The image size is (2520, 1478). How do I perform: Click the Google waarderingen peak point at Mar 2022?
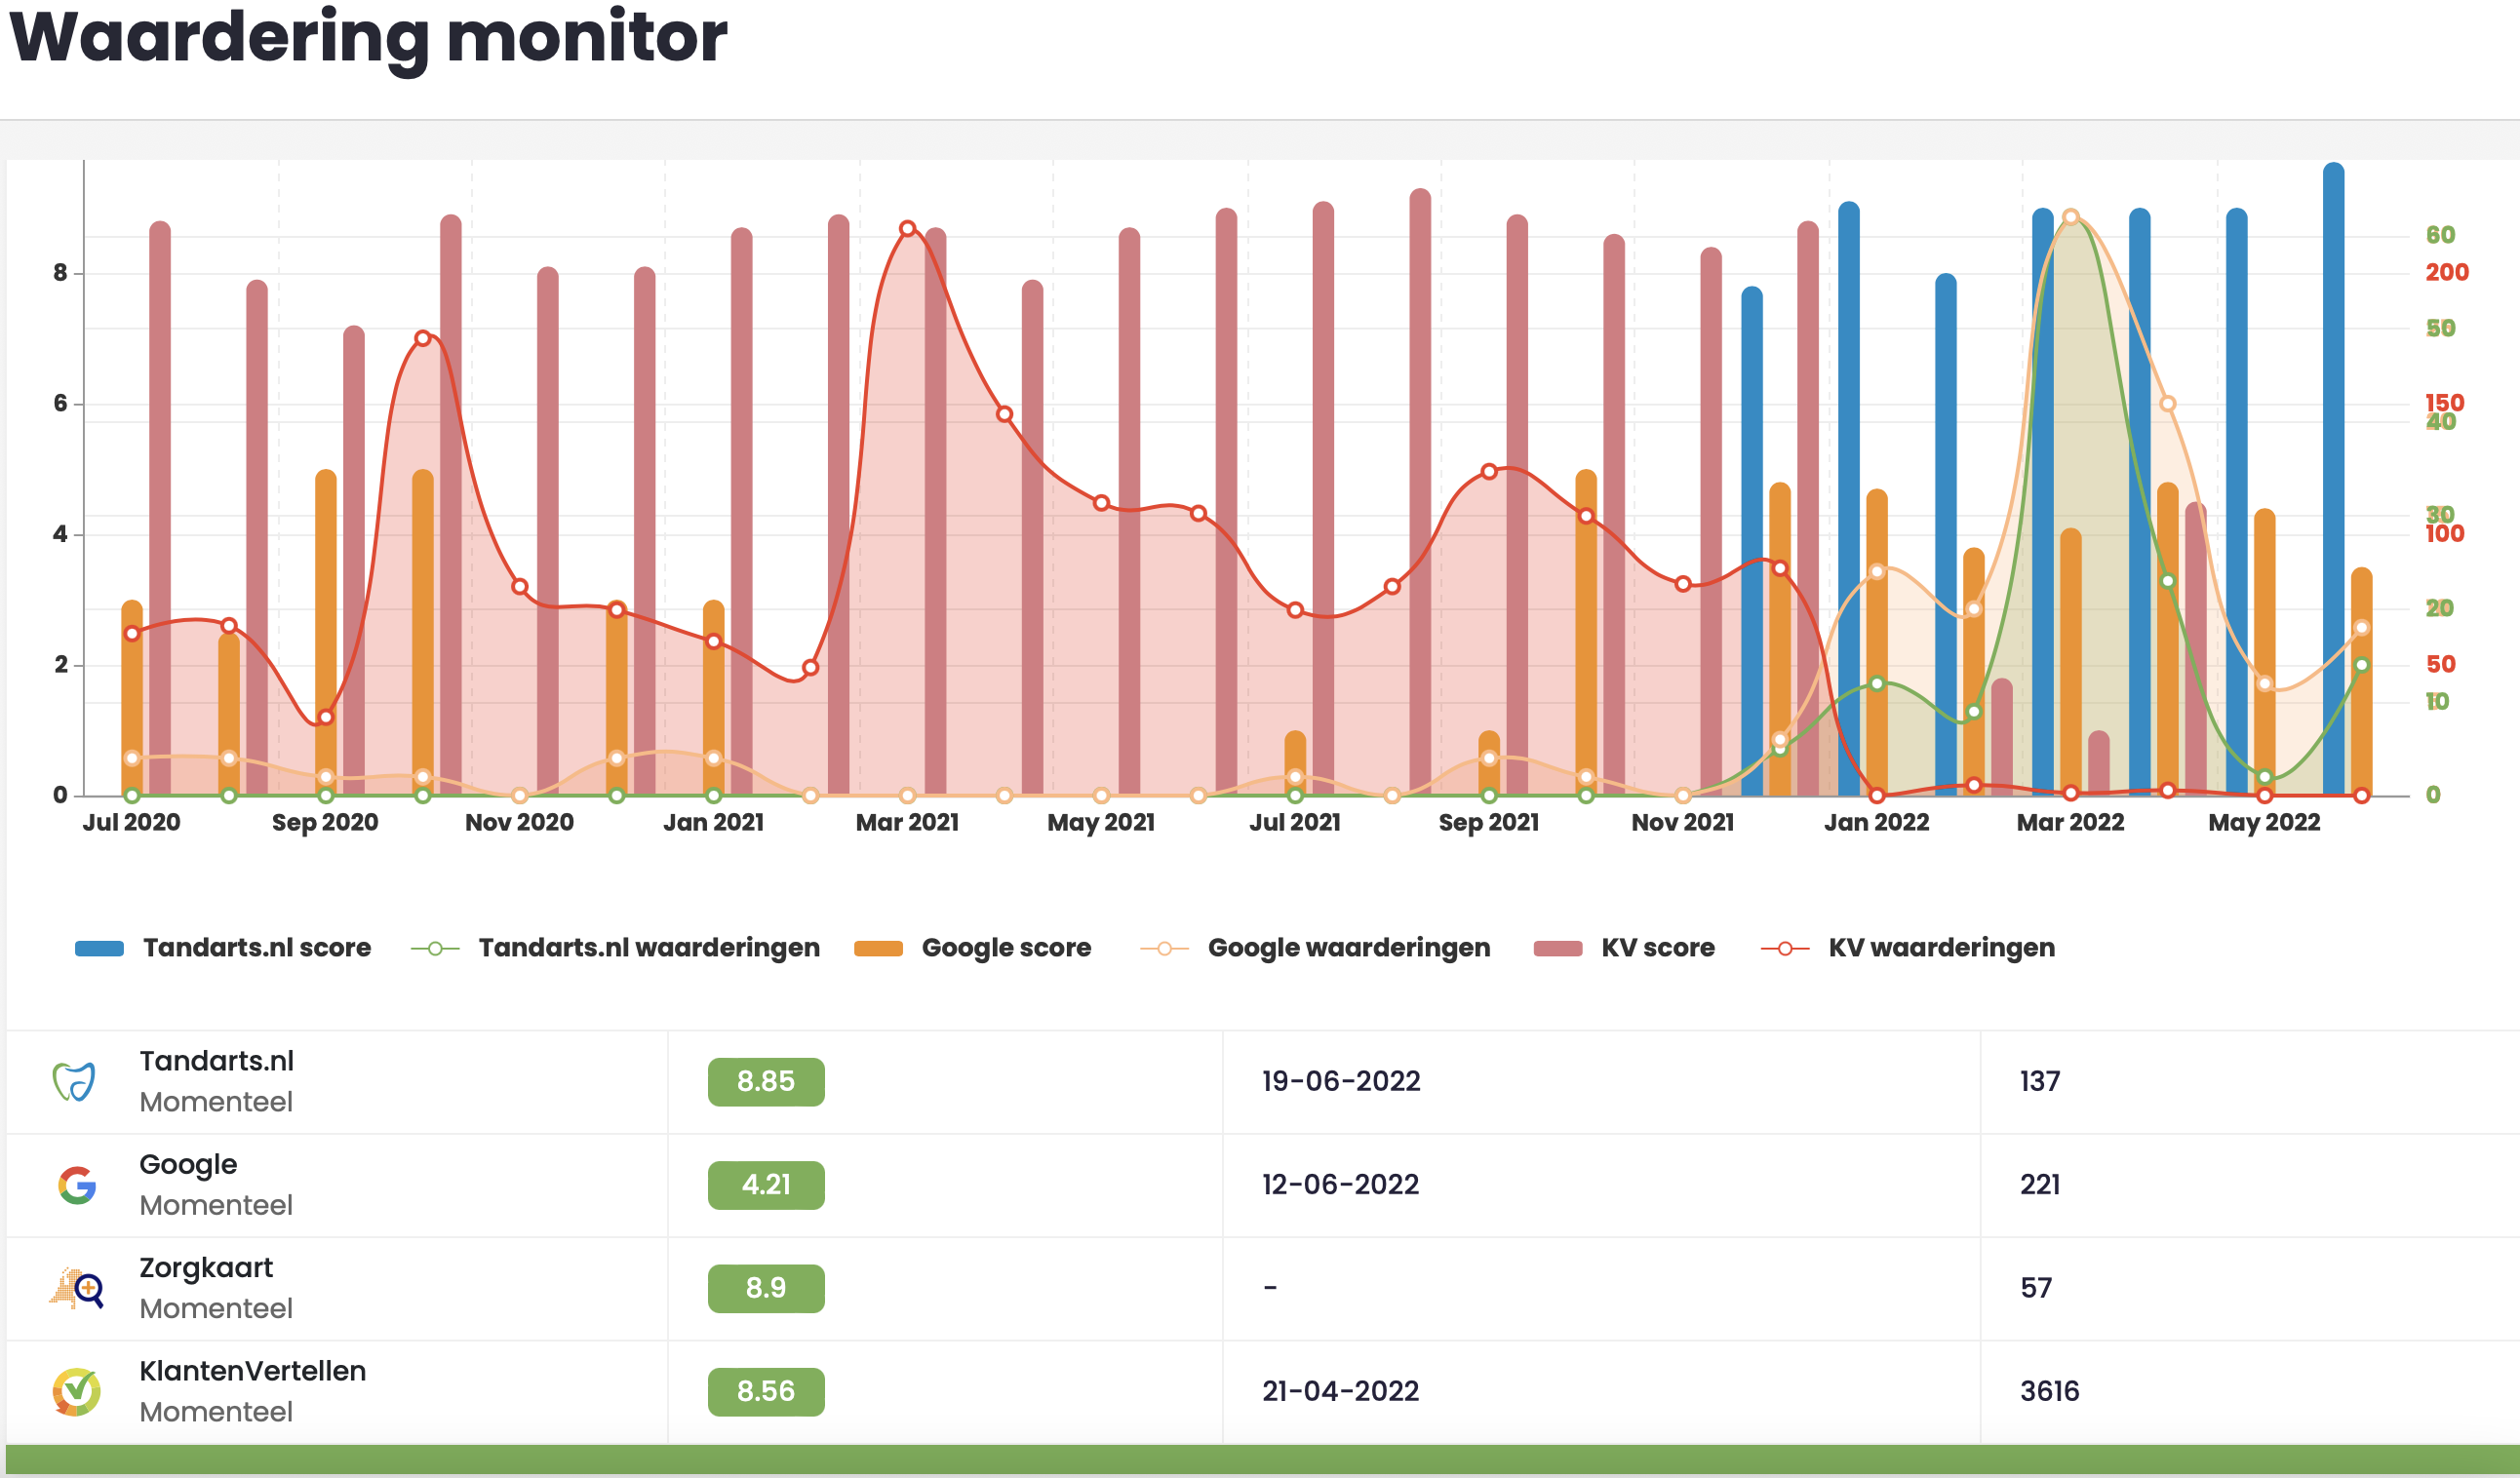pos(2071,217)
